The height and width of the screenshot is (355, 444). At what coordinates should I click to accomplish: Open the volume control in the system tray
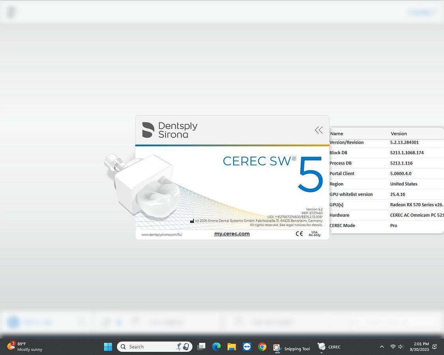(x=401, y=347)
